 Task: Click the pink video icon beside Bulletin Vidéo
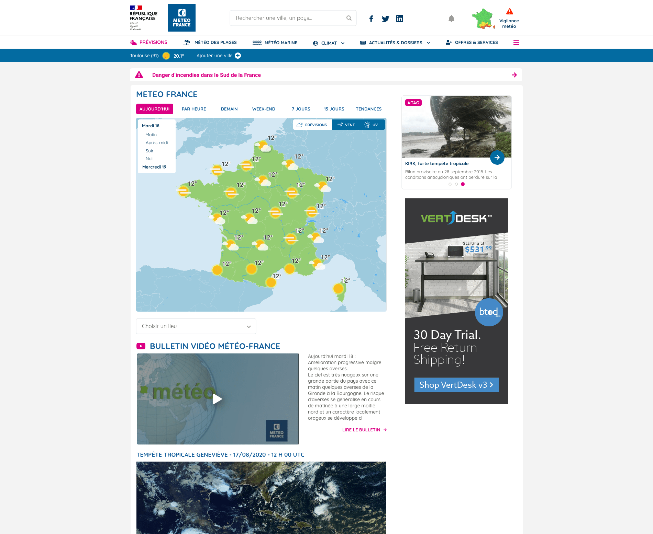tap(141, 346)
